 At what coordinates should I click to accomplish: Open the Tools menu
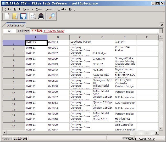point(62,9)
